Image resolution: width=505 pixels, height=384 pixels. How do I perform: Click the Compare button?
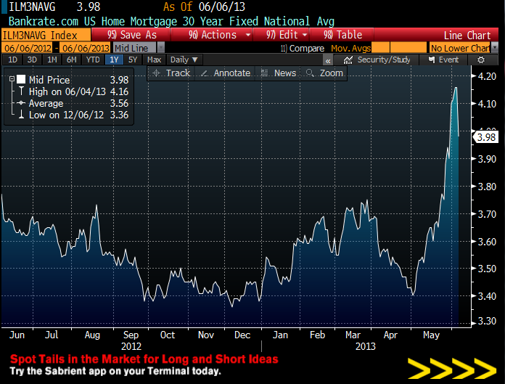click(303, 49)
